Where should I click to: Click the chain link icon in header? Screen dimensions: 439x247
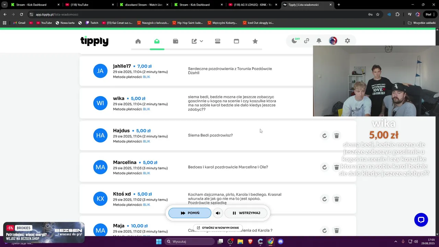coord(307,41)
